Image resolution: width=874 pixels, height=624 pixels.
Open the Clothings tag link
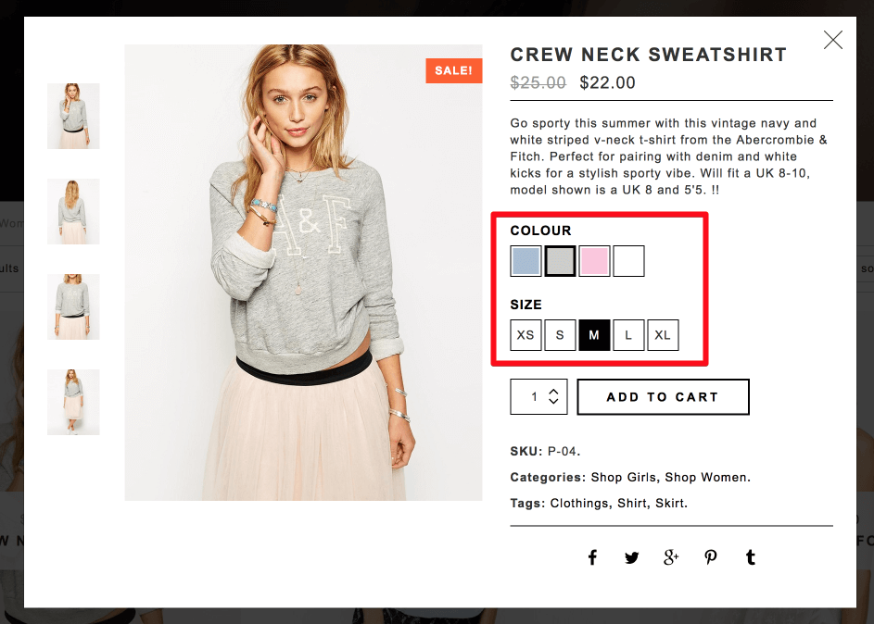pyautogui.click(x=579, y=504)
